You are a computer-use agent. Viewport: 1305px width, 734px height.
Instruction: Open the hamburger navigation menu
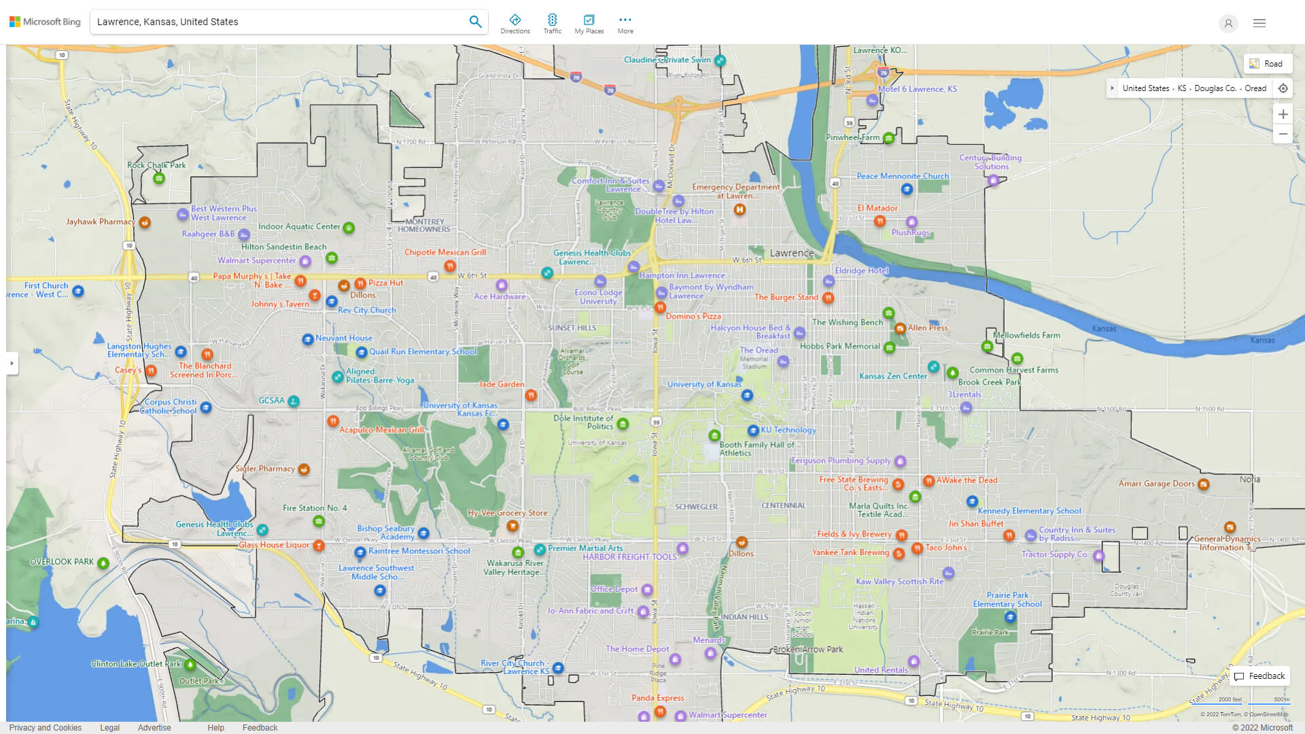tap(1259, 22)
